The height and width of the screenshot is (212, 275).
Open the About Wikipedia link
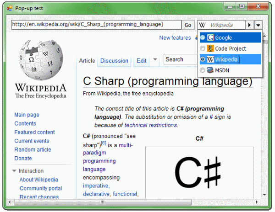coord(39,180)
